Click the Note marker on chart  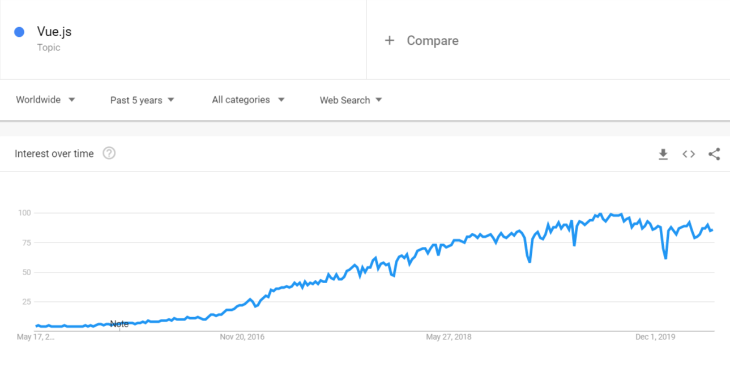[119, 324]
